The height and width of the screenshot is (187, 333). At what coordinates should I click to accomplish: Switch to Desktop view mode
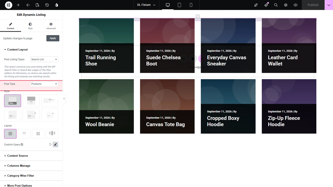click(x=168, y=5)
